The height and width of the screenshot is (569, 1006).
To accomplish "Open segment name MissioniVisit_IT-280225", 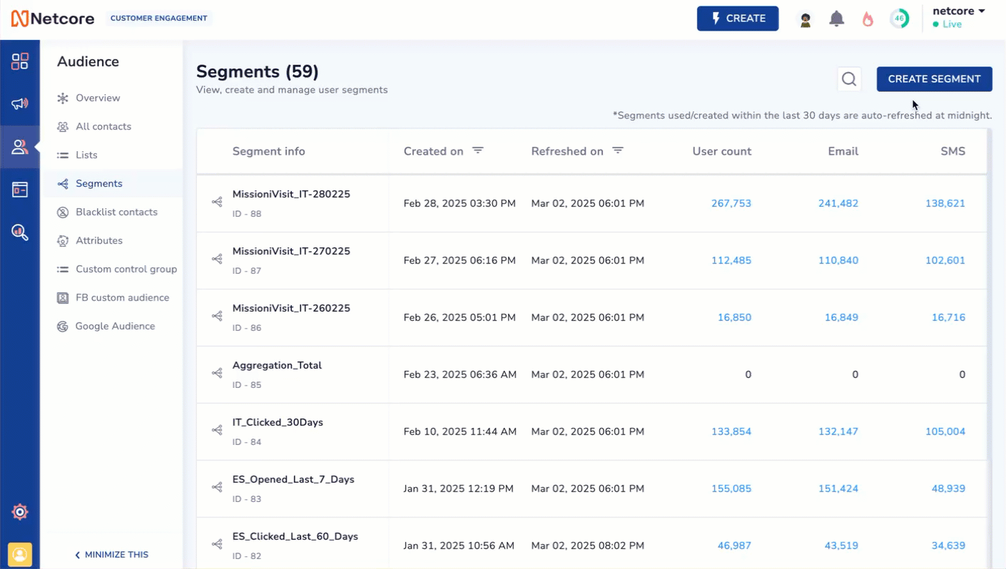I will tap(291, 194).
